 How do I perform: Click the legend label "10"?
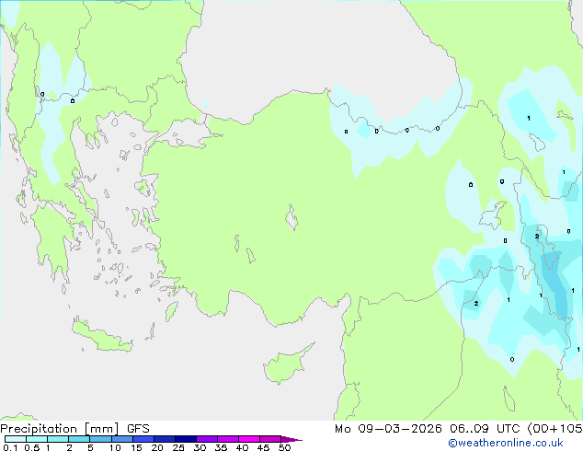(x=115, y=447)
